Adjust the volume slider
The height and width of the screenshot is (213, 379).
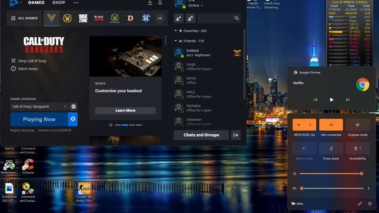tap(332, 188)
